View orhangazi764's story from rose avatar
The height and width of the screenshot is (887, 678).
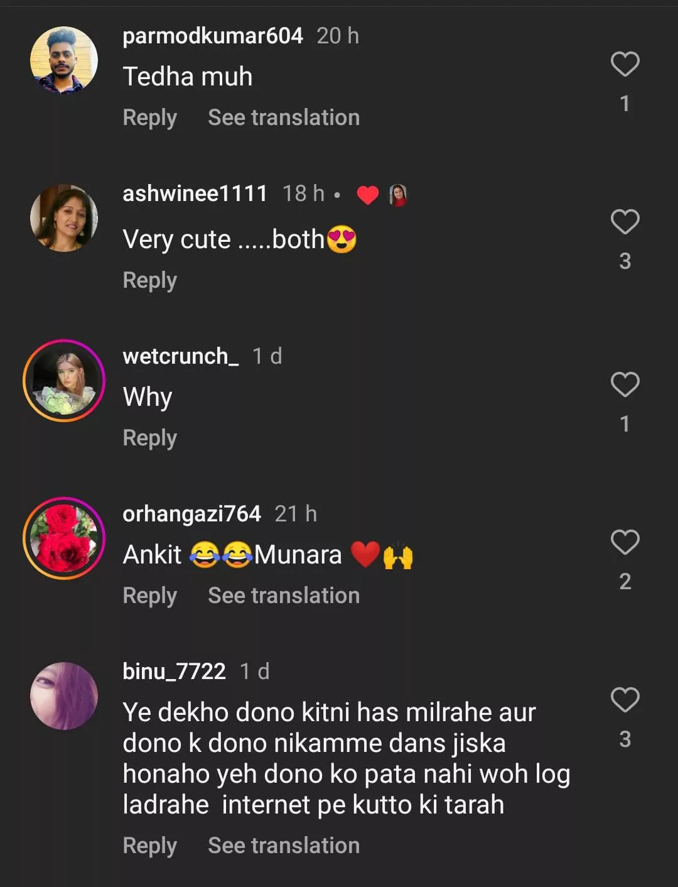64,538
